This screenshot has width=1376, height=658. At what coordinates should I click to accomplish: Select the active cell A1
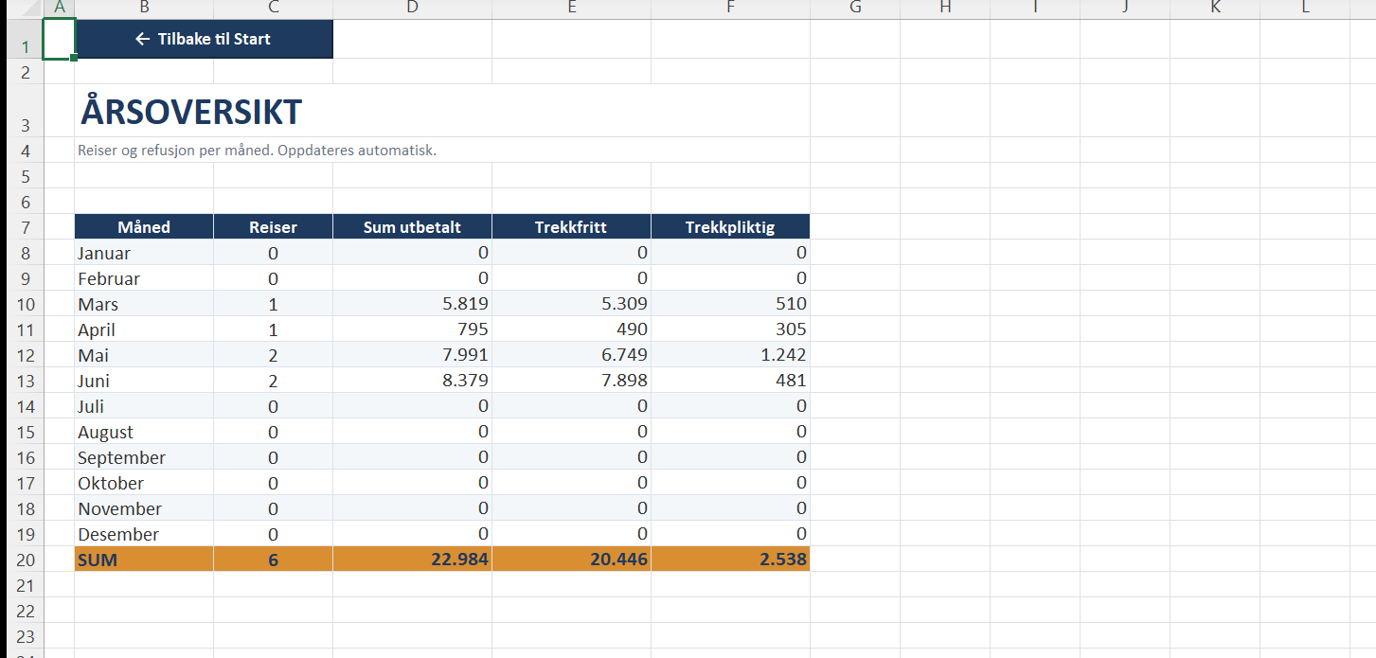click(x=59, y=39)
